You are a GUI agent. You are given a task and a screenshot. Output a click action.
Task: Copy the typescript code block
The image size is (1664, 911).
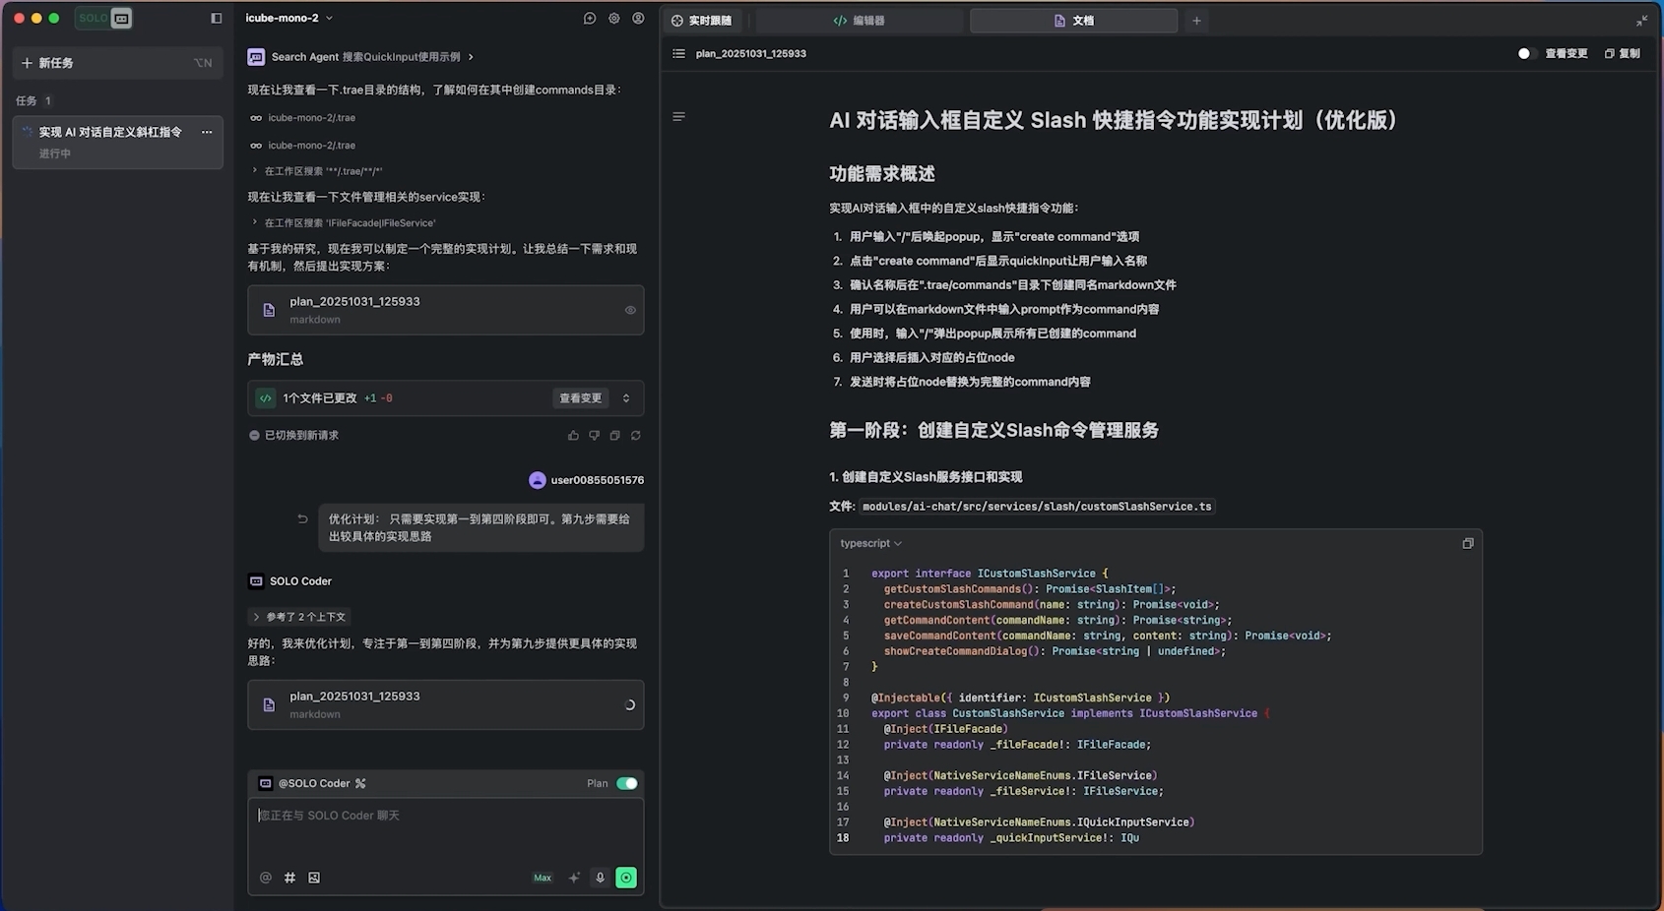click(x=1467, y=543)
